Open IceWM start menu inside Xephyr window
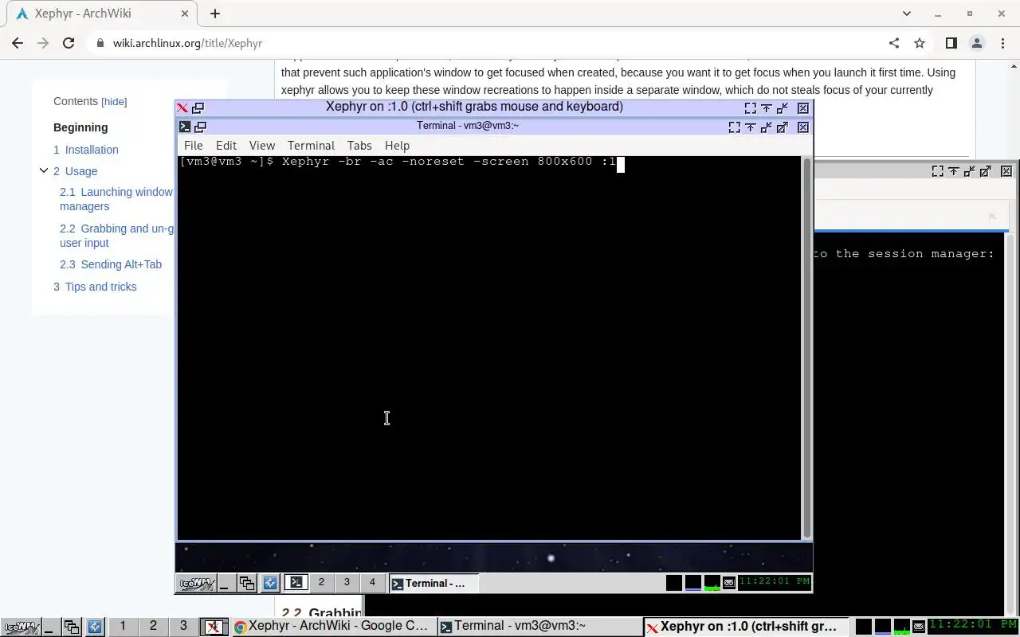 point(196,584)
